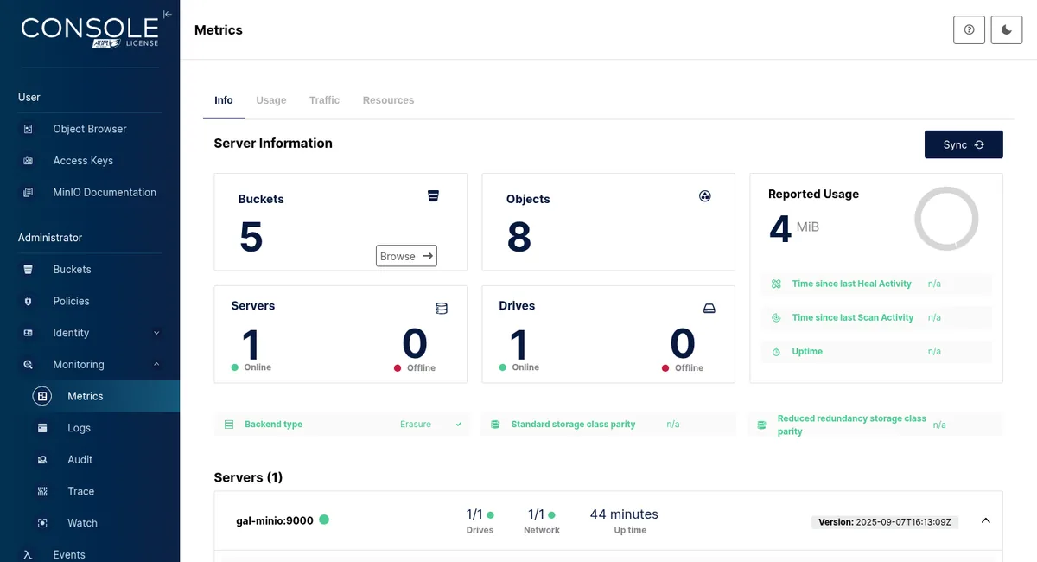This screenshot has height=562, width=1037.
Task: Click the Servers card database icon
Action: click(442, 309)
